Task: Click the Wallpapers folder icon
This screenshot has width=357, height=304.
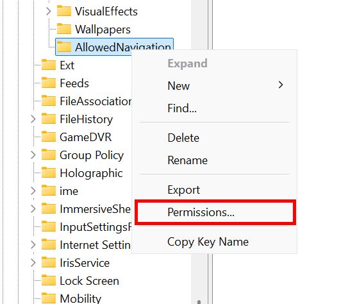Action: click(63, 29)
